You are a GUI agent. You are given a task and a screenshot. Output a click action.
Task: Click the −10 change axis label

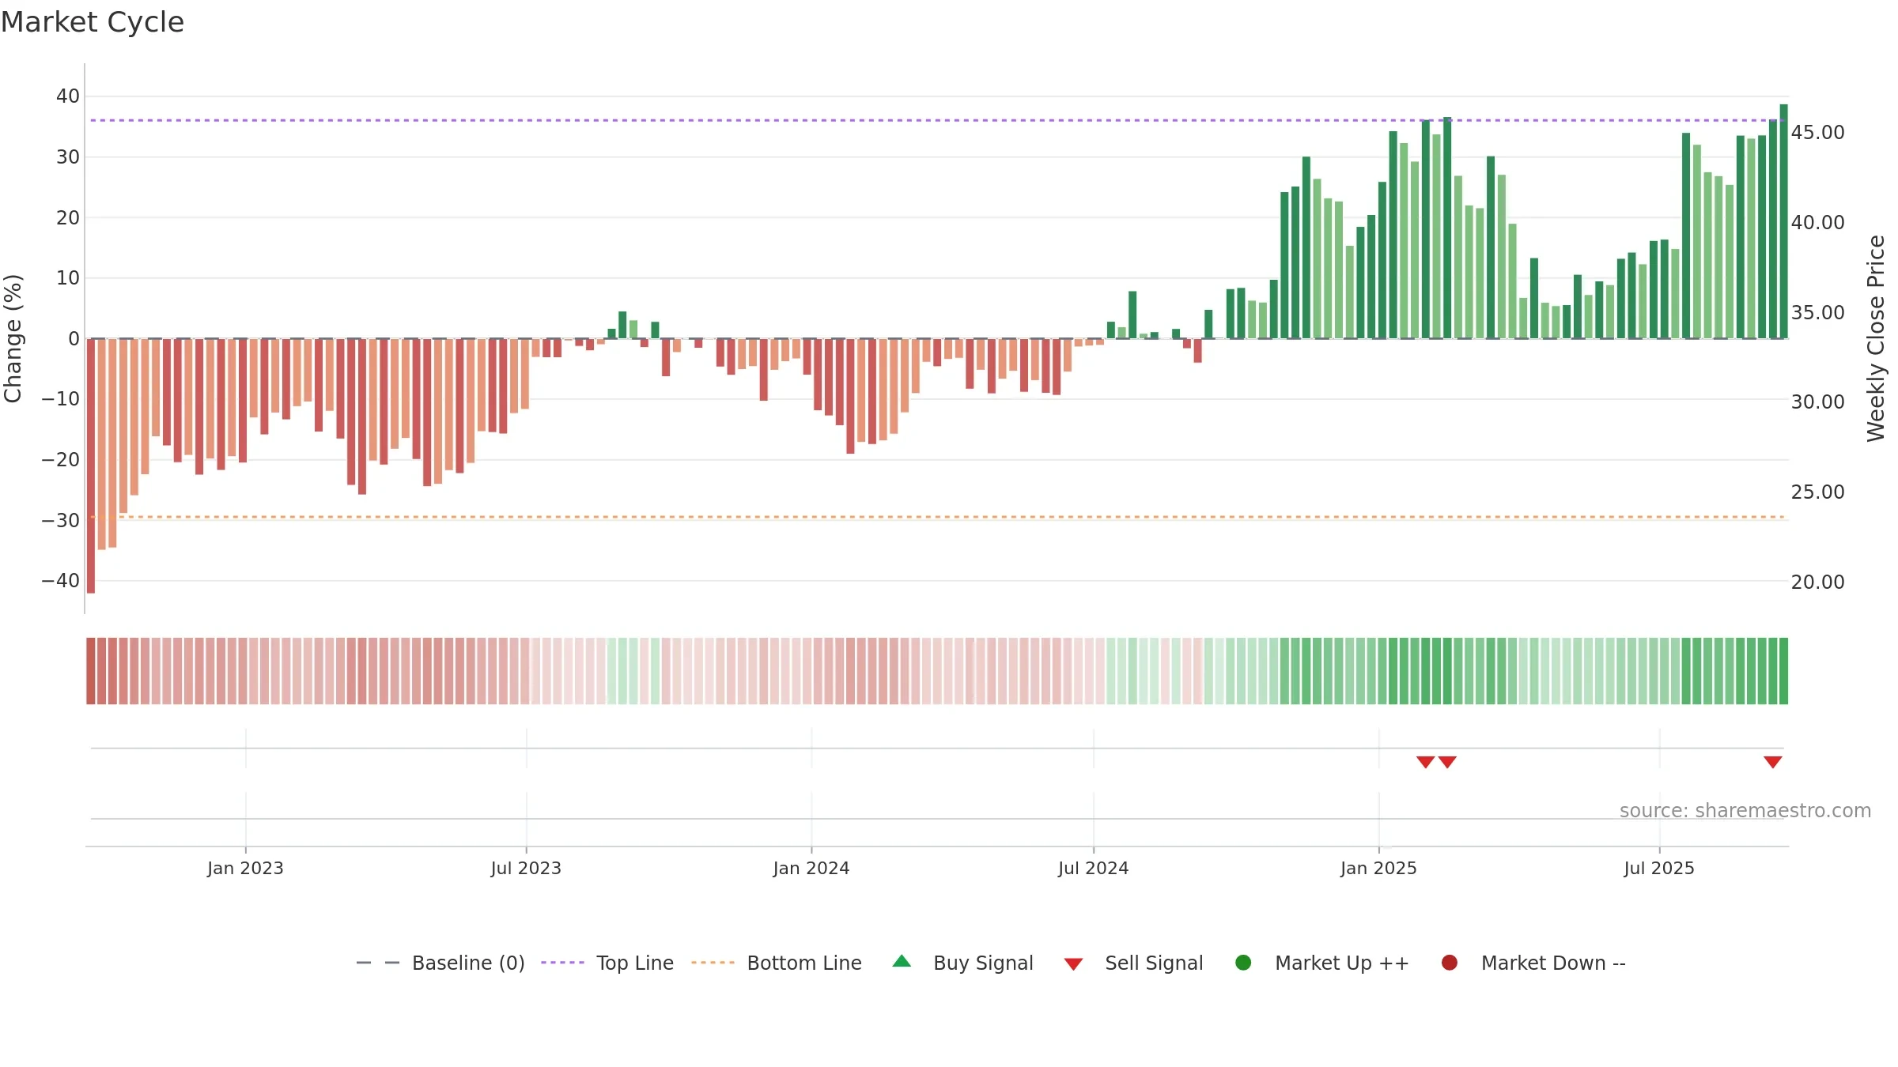click(61, 398)
